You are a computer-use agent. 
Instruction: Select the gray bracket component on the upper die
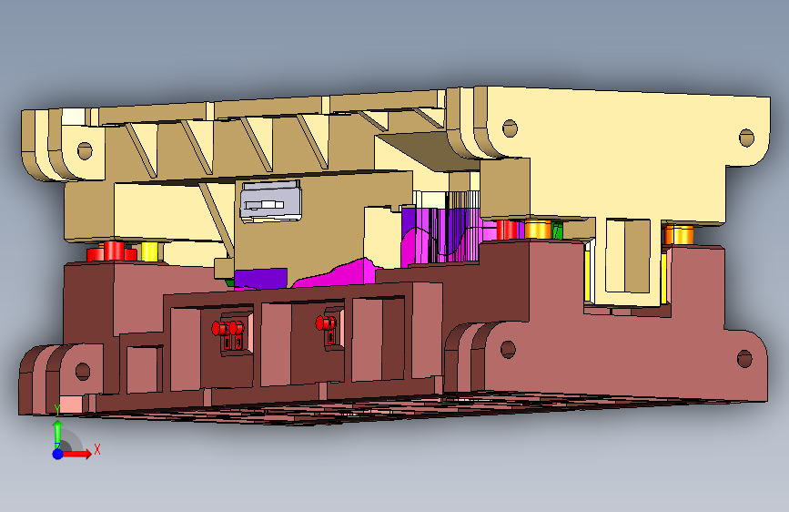point(270,201)
